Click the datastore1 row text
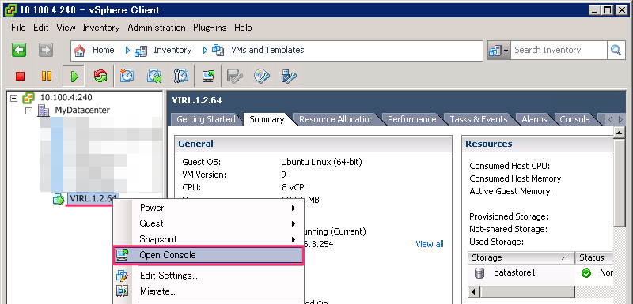Image resolution: width=633 pixels, height=304 pixels. [514, 273]
